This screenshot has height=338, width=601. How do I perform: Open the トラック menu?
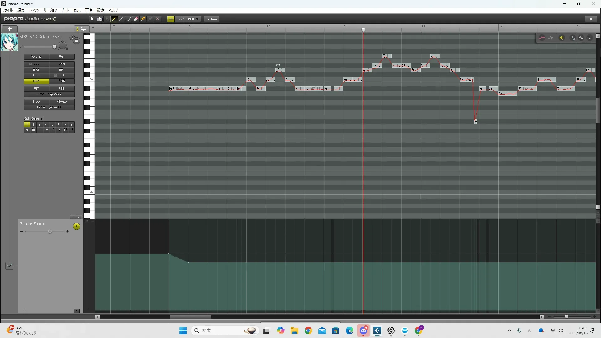pos(34,10)
